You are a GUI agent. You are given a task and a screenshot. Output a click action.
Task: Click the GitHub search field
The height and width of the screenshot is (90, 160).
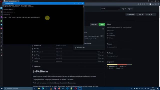(x=110, y=9)
